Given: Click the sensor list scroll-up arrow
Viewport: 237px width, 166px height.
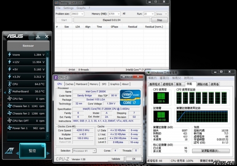Looking at the screenshot, I should pos(48,54).
